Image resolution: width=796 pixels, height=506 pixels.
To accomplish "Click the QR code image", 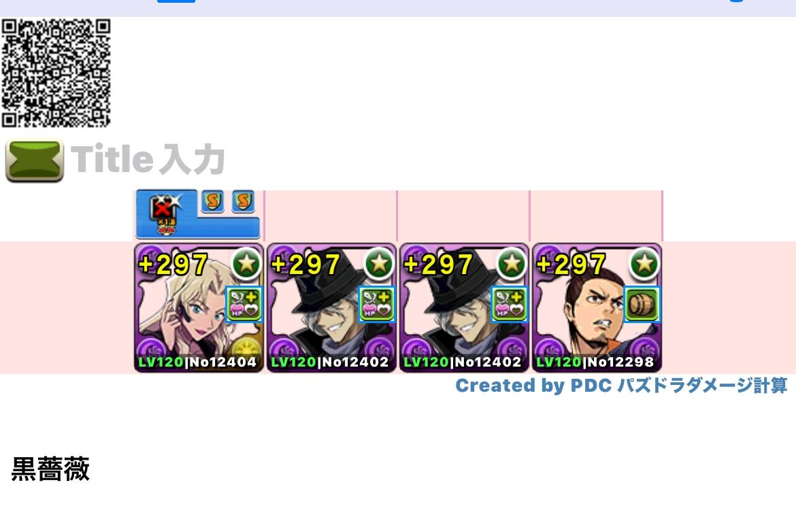I will (x=56, y=73).
